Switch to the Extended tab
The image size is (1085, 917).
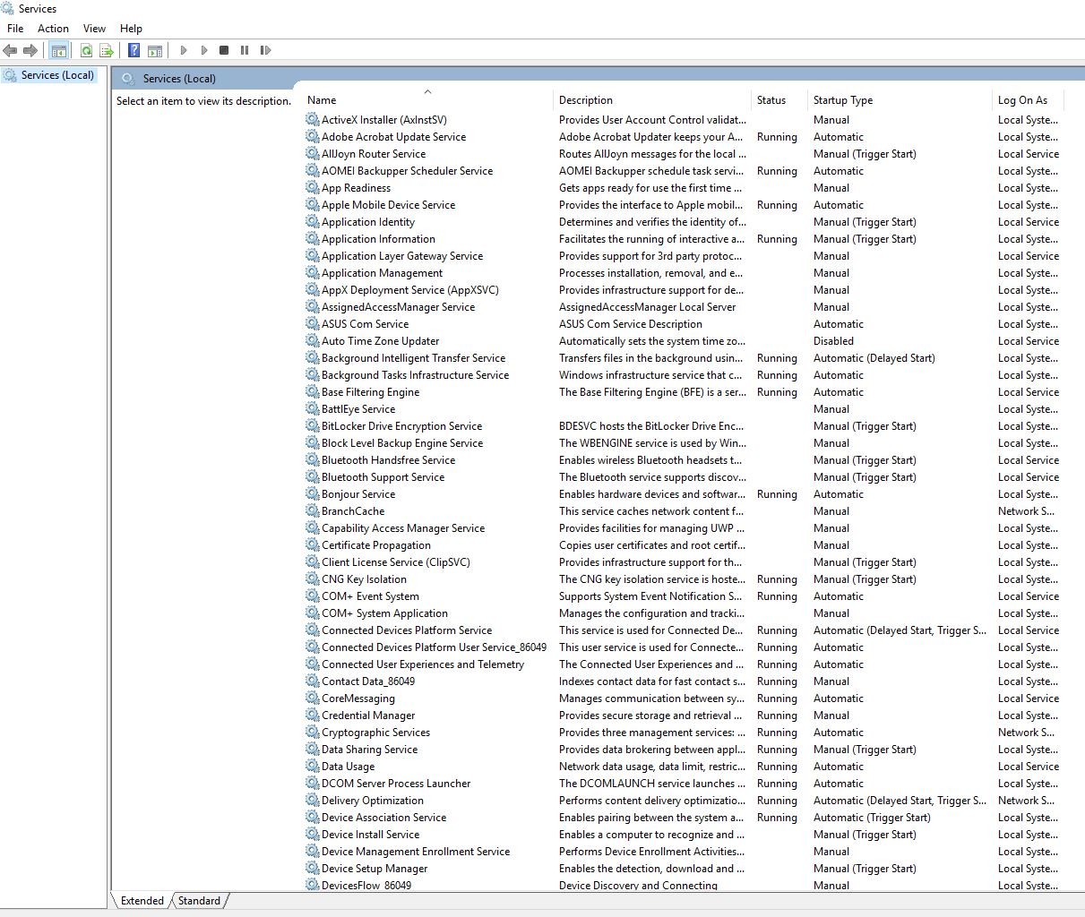[142, 901]
